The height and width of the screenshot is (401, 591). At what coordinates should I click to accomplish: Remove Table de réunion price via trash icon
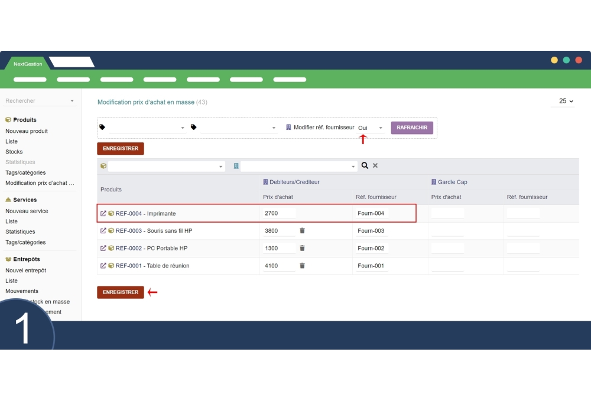(302, 266)
